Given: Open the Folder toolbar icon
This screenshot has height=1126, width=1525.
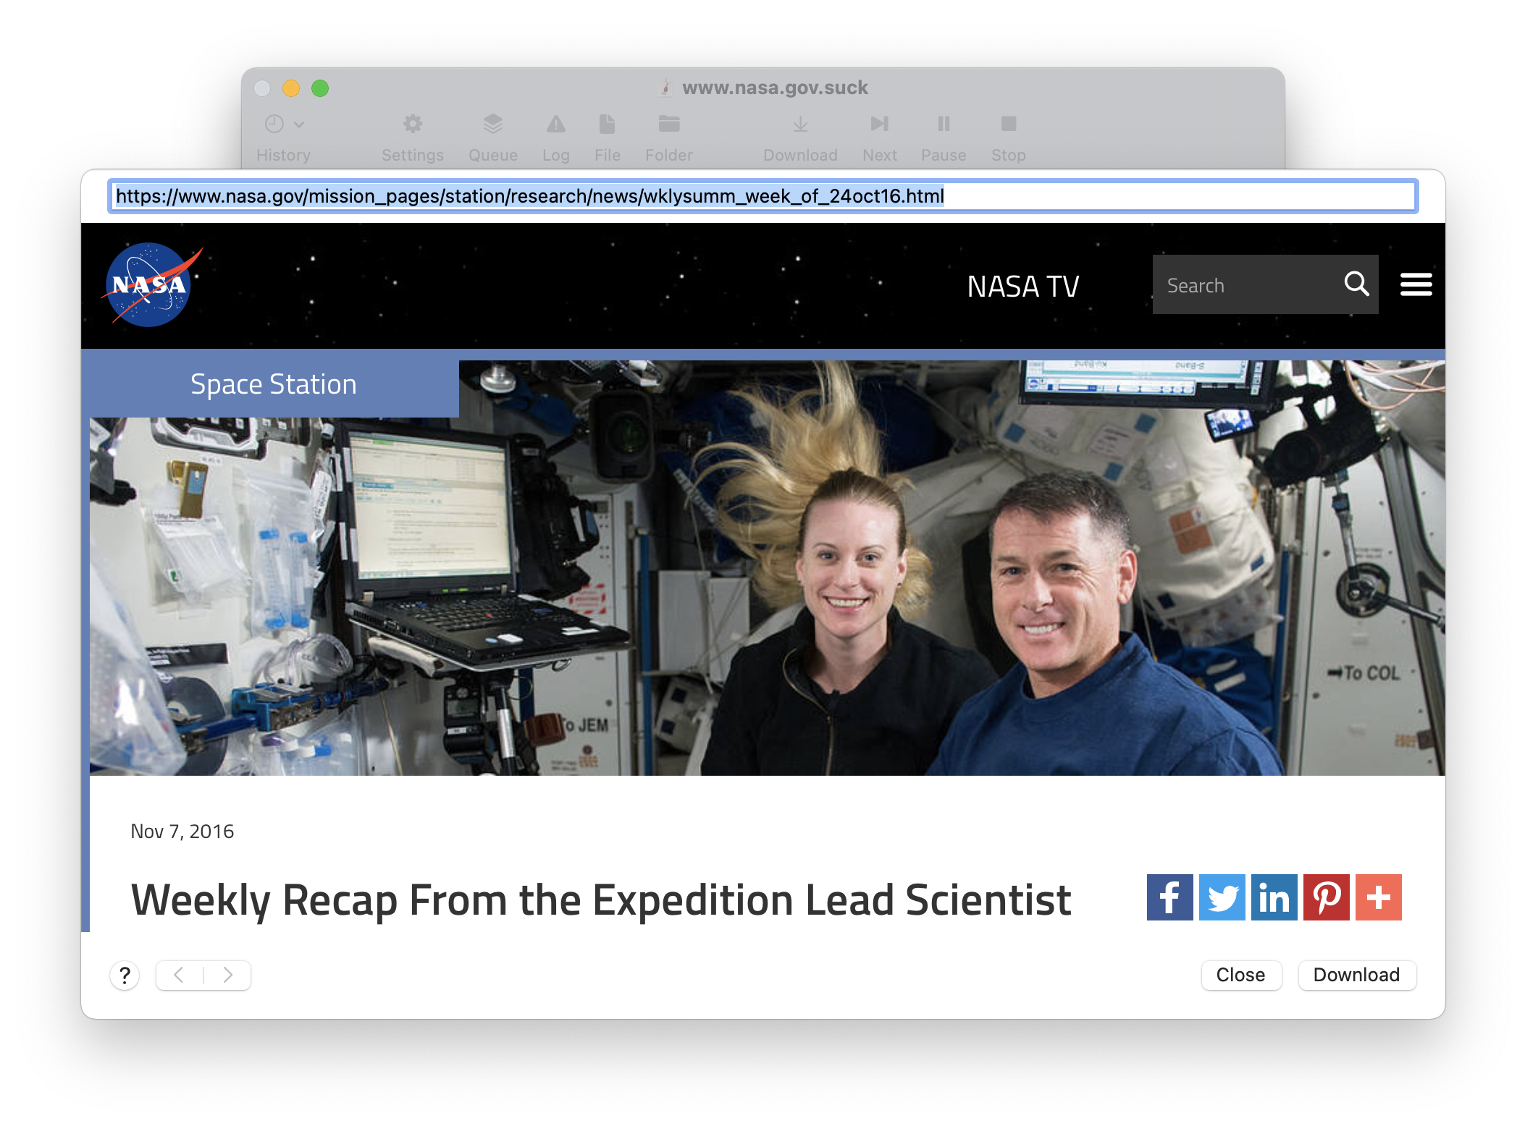Looking at the screenshot, I should 668,124.
